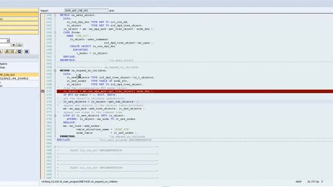
Task: Open the upper combo box in left panel
Action: 8,41
